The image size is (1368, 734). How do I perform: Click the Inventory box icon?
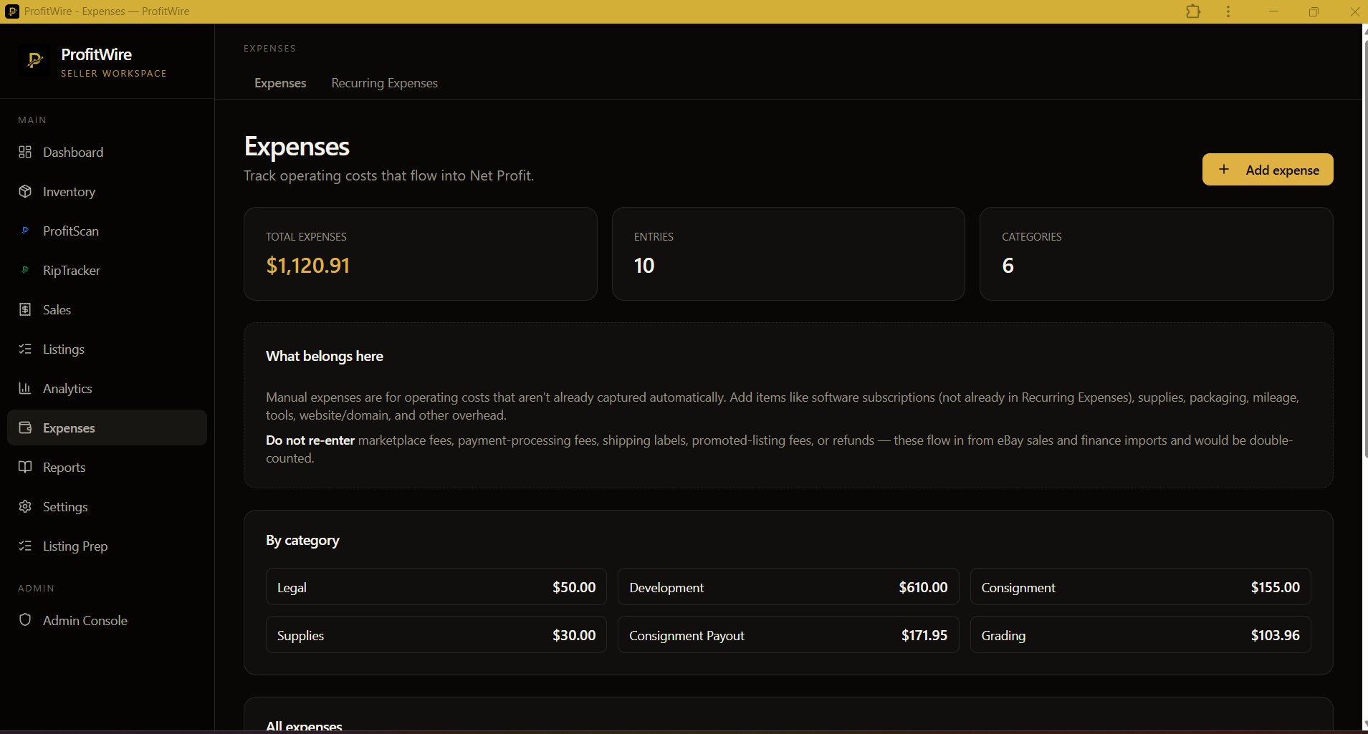point(25,191)
